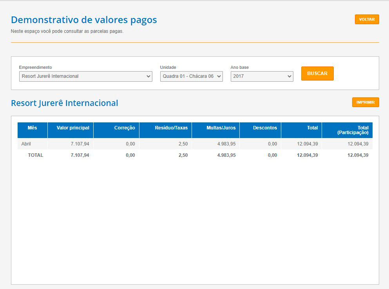Click Abril's Valor principal value 7.107,94
The width and height of the screenshot is (389, 289).
point(80,144)
